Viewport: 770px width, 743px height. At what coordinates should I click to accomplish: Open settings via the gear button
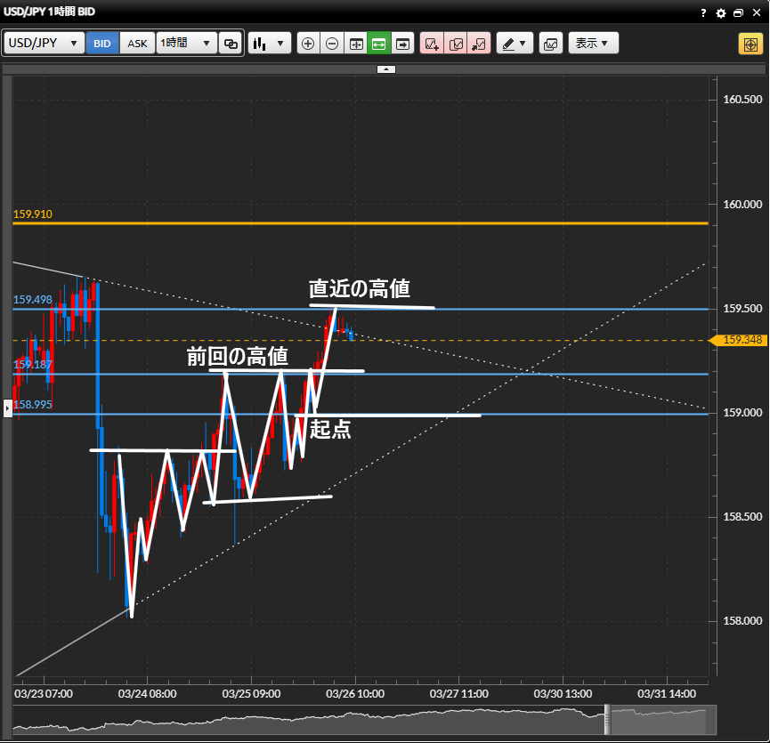coord(721,13)
